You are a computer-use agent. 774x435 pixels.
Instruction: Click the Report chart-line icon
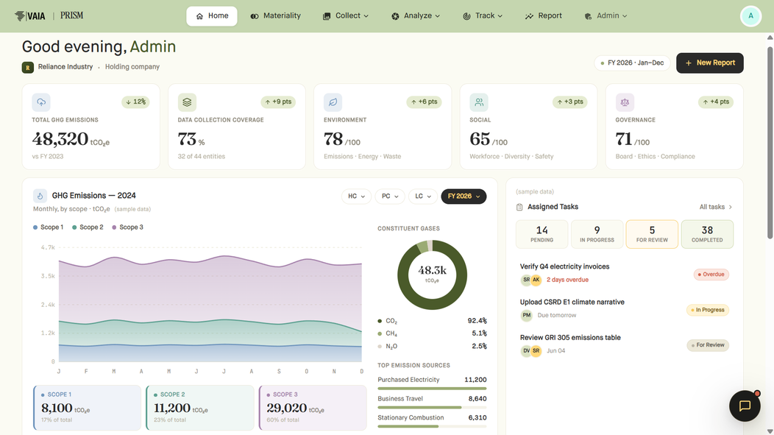pyautogui.click(x=529, y=16)
